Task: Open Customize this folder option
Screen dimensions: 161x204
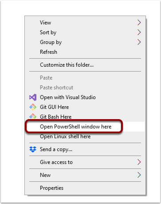Action: (x=67, y=65)
